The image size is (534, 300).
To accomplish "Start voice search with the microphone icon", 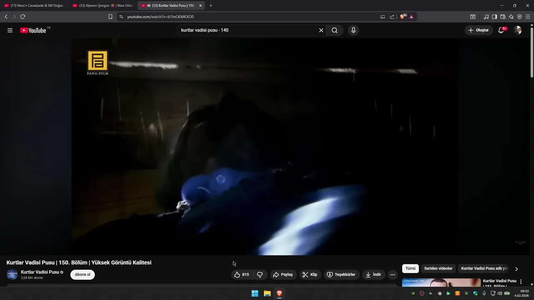I will click(x=353, y=30).
